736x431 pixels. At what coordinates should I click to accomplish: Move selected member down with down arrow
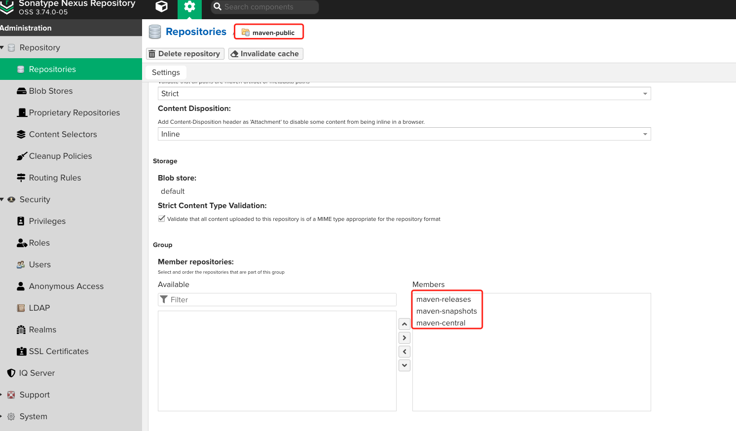click(405, 365)
